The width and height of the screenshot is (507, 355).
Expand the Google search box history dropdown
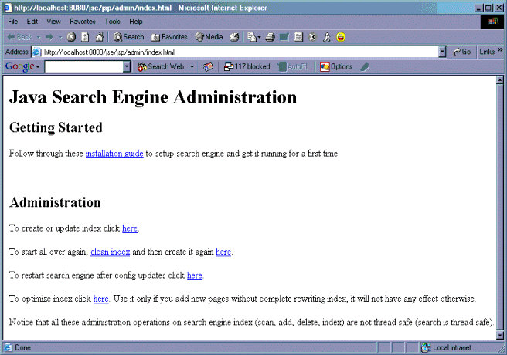coord(127,67)
